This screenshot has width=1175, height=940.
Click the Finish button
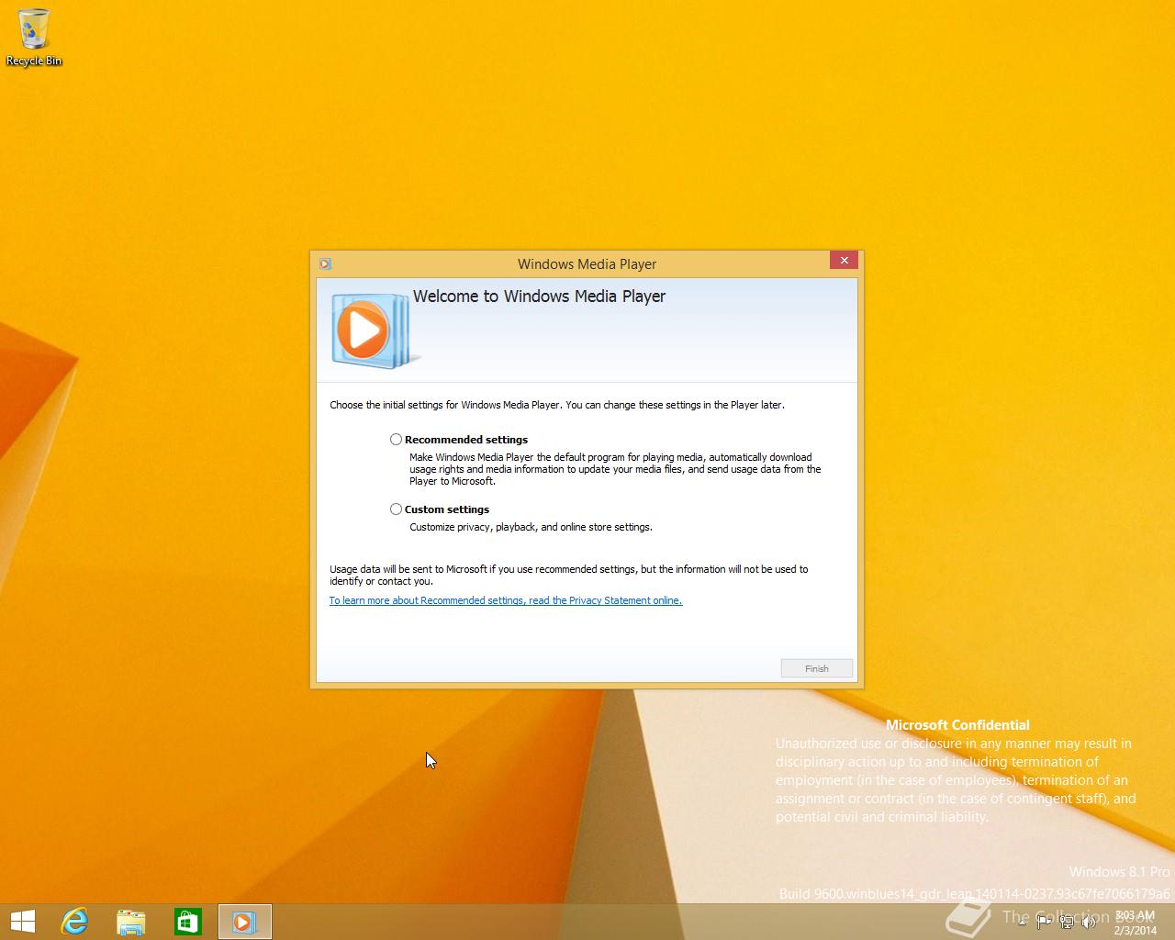click(816, 668)
